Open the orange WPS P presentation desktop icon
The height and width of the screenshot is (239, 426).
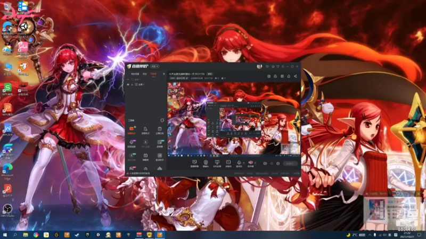[7, 109]
